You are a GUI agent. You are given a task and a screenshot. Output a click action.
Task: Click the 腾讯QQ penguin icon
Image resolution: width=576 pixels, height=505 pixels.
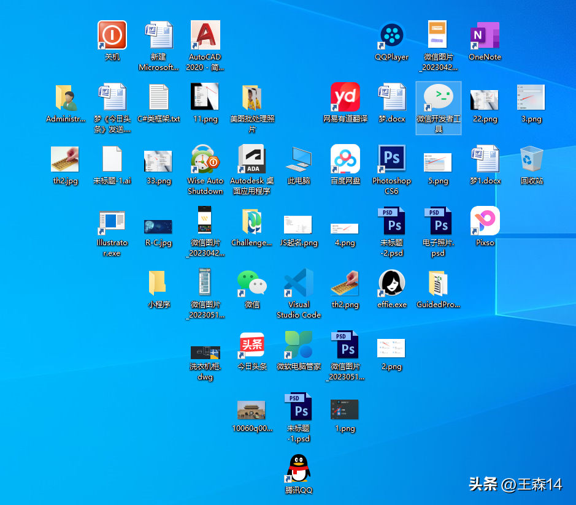click(299, 469)
